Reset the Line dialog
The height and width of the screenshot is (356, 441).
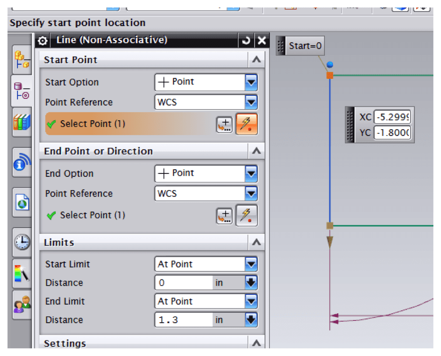(x=246, y=40)
